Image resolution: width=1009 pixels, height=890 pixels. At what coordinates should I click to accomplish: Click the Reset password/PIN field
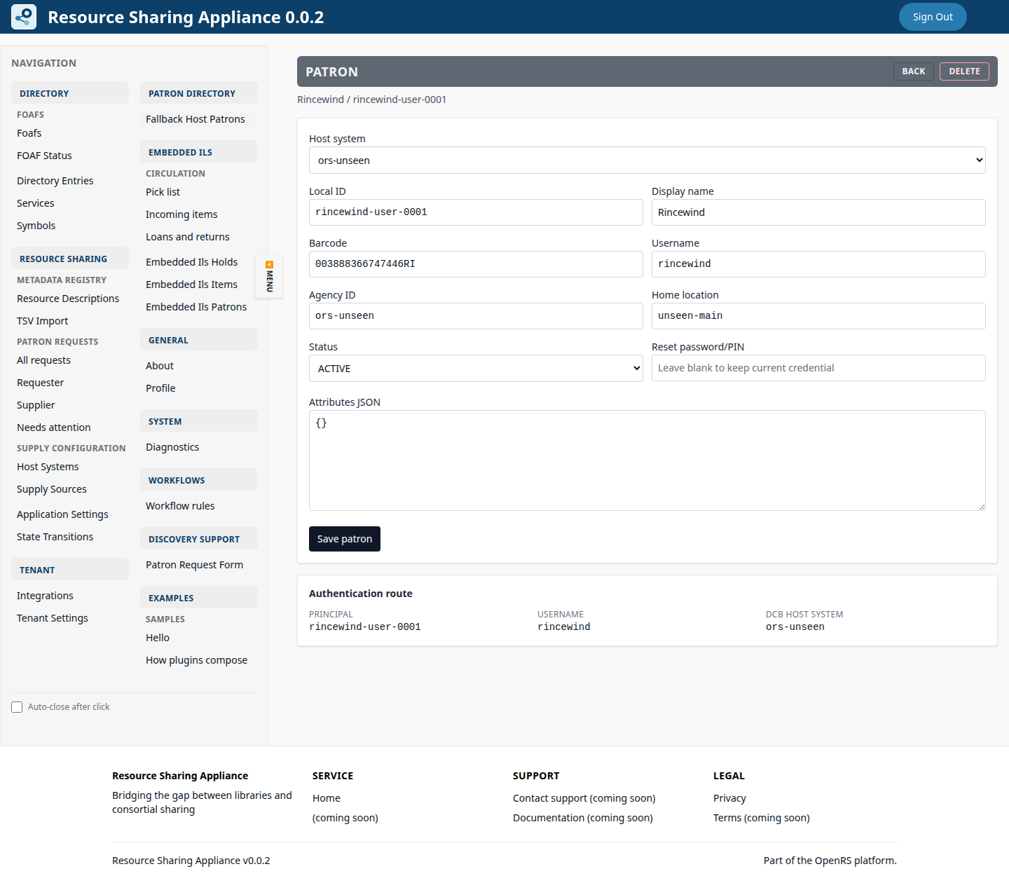point(818,368)
